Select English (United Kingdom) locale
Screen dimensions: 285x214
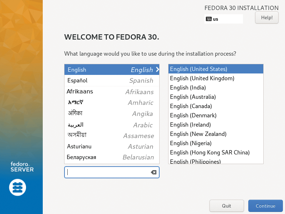point(216,78)
